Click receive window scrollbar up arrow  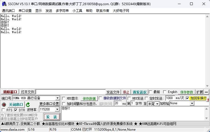click(x=207, y=16)
